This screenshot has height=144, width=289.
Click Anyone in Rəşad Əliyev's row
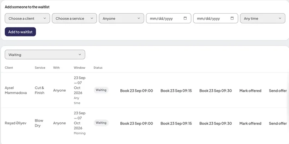(59, 123)
